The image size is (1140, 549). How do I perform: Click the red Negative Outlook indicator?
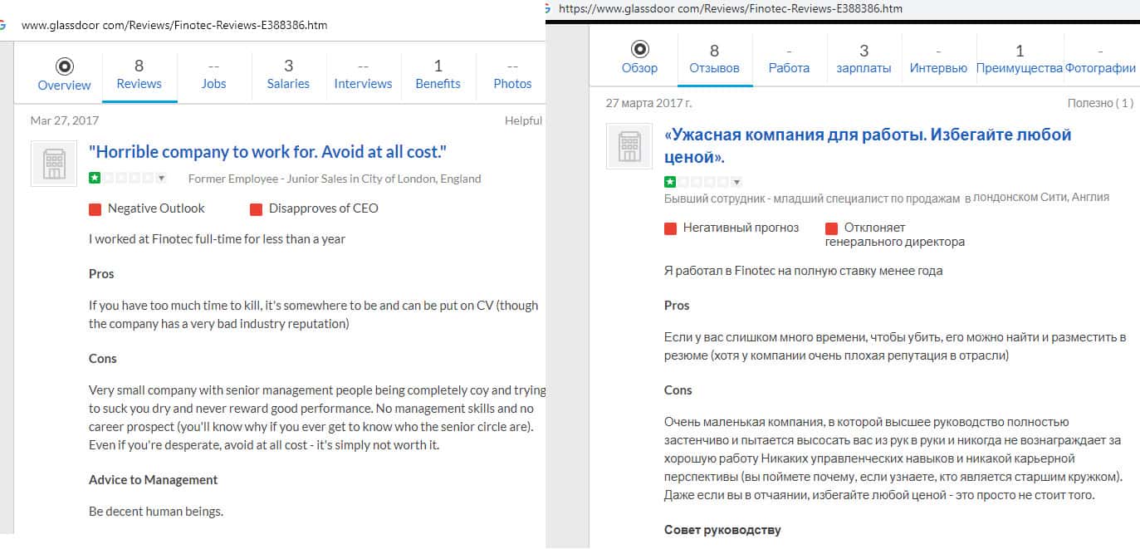click(95, 209)
